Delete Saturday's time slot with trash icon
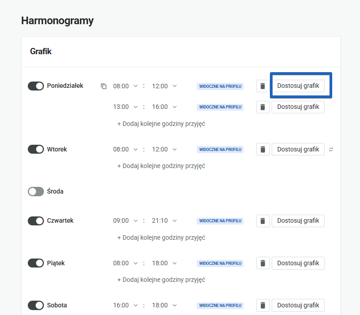Screen dimensions: 360x315 coord(263,305)
